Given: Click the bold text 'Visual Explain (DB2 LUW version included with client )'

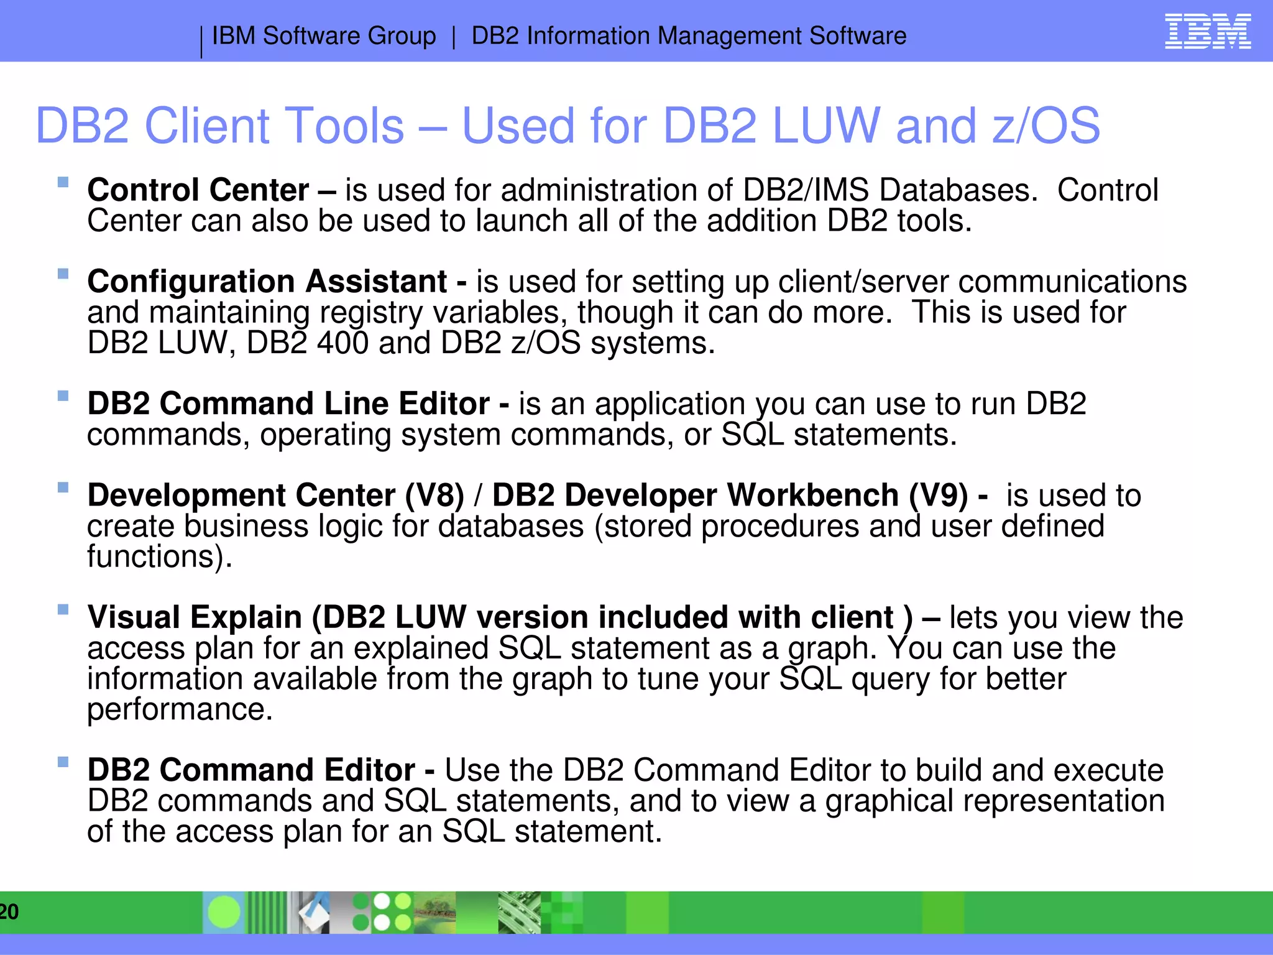Looking at the screenshot, I should coord(500,617).
